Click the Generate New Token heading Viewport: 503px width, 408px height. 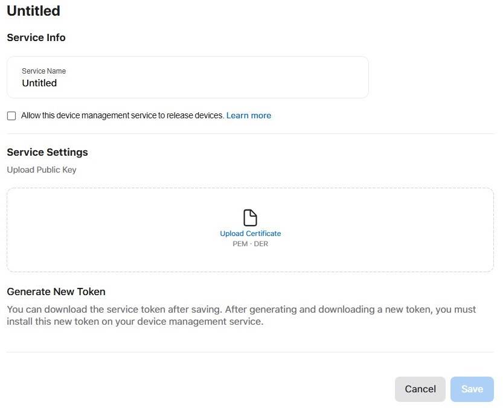coord(56,292)
